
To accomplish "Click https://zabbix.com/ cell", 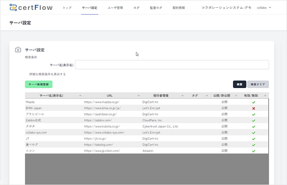I will pyautogui.click(x=98, y=120).
